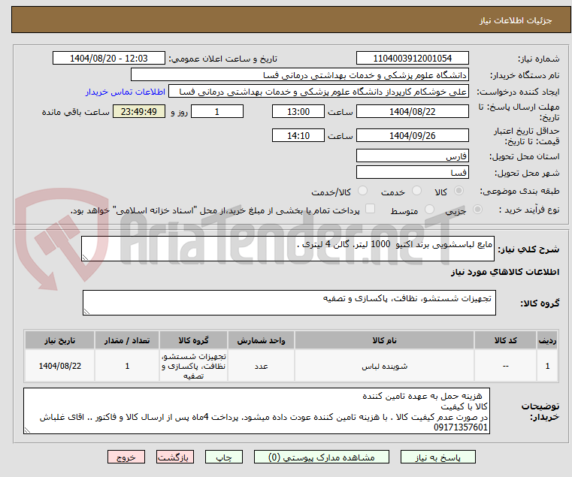Click the response deadline date 1404/08/22 field
The width and height of the screenshot is (572, 477).
[412, 112]
